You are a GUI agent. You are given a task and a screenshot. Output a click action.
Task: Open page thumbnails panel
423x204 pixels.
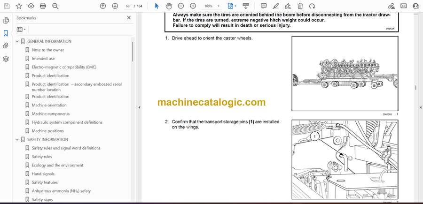pyautogui.click(x=6, y=21)
